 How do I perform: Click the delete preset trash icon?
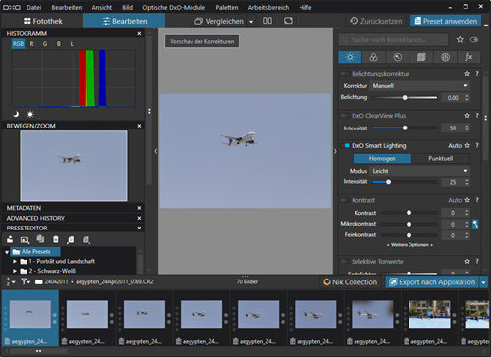tap(56, 239)
